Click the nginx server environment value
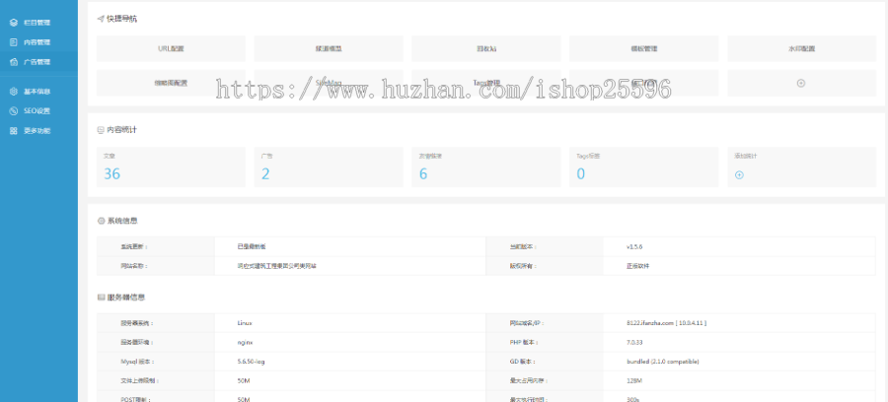 (x=245, y=343)
